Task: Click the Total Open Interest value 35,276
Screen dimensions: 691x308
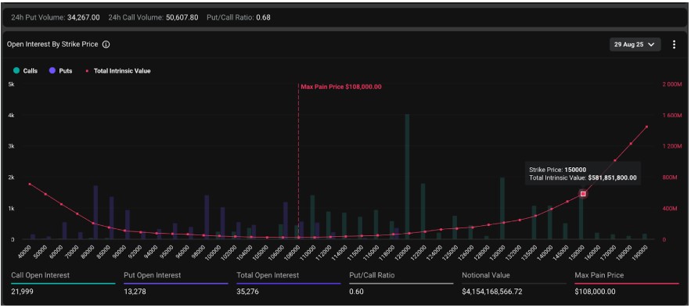Action: click(247, 292)
